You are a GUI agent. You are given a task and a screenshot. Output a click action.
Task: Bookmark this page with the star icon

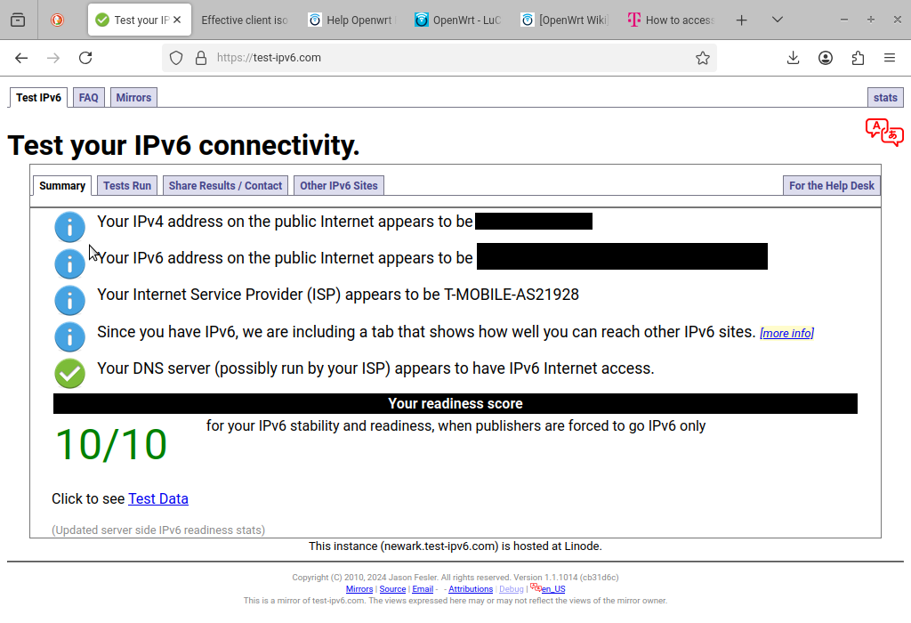pyautogui.click(x=703, y=58)
